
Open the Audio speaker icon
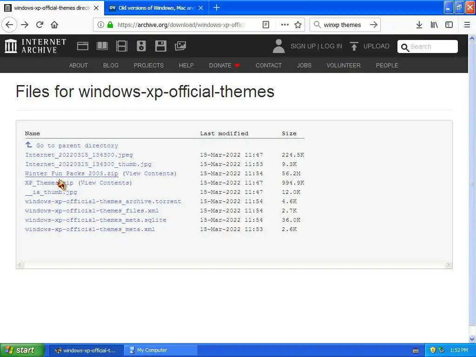(x=141, y=46)
